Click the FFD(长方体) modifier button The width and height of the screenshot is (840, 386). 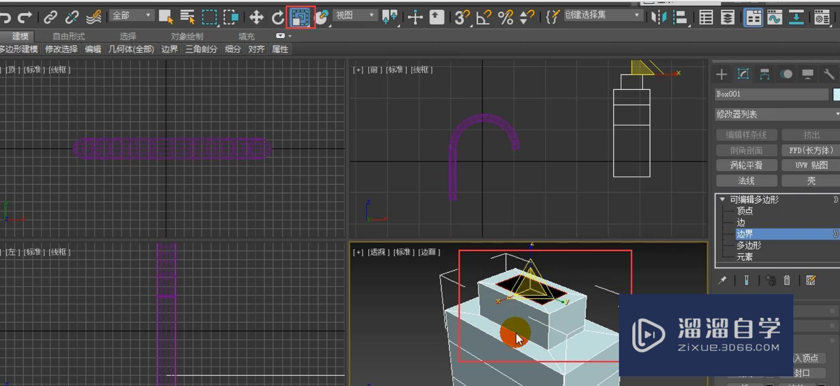coord(811,150)
